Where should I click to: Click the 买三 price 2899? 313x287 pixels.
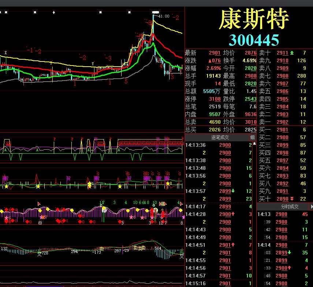[283, 145]
